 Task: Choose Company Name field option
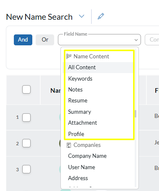coord(98,156)
